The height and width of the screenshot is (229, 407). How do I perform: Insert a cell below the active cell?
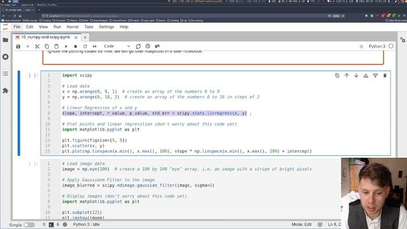tap(375, 76)
